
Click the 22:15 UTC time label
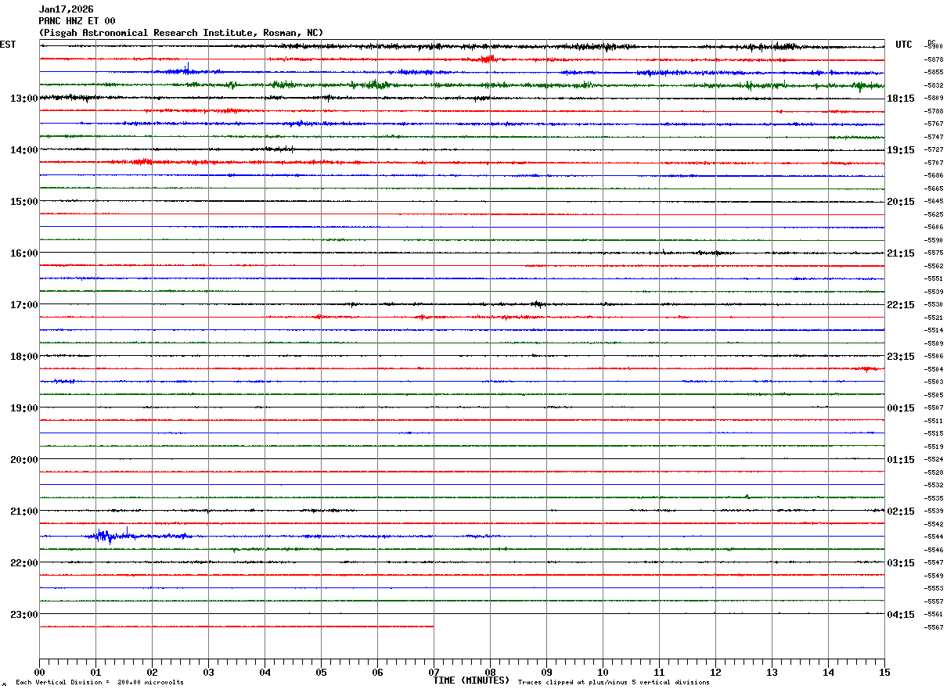901,305
